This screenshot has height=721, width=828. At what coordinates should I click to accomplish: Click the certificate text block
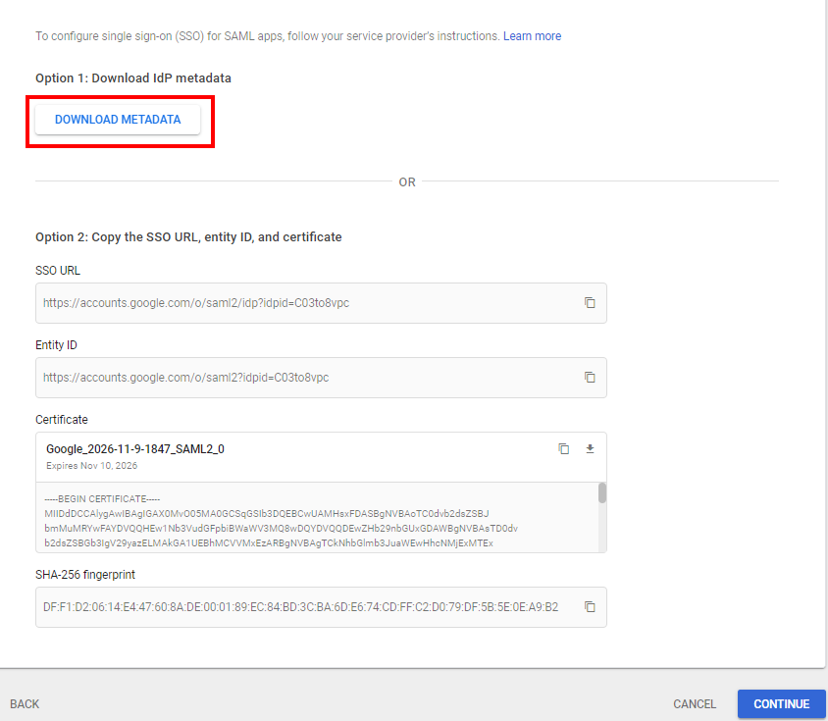point(294,522)
